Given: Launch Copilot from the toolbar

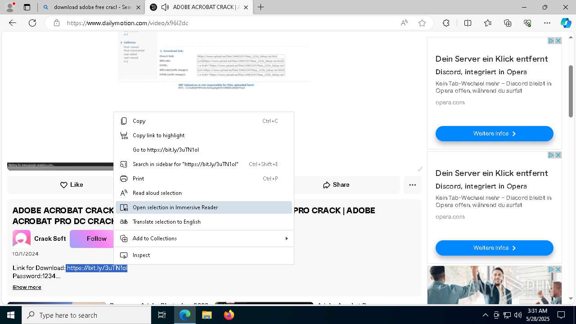Looking at the screenshot, I should (566, 23).
